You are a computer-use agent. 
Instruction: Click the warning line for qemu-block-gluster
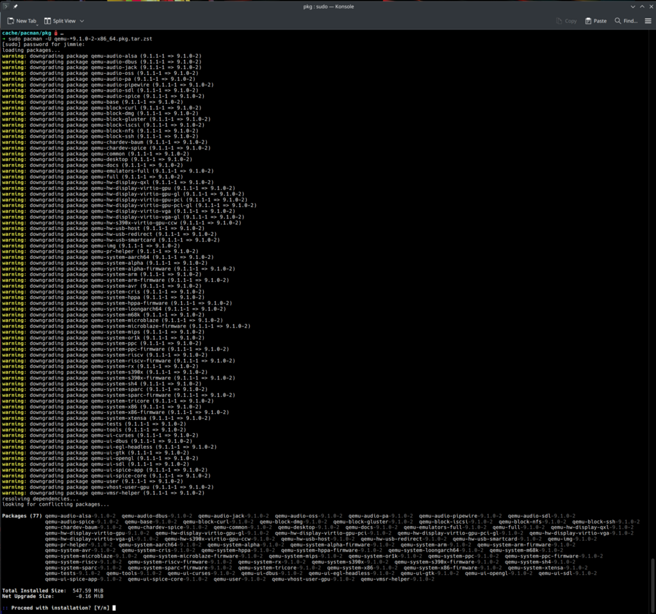(x=106, y=119)
